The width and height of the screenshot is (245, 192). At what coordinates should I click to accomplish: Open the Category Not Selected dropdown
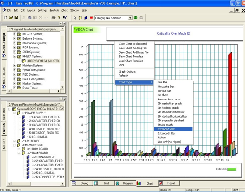(129, 18)
